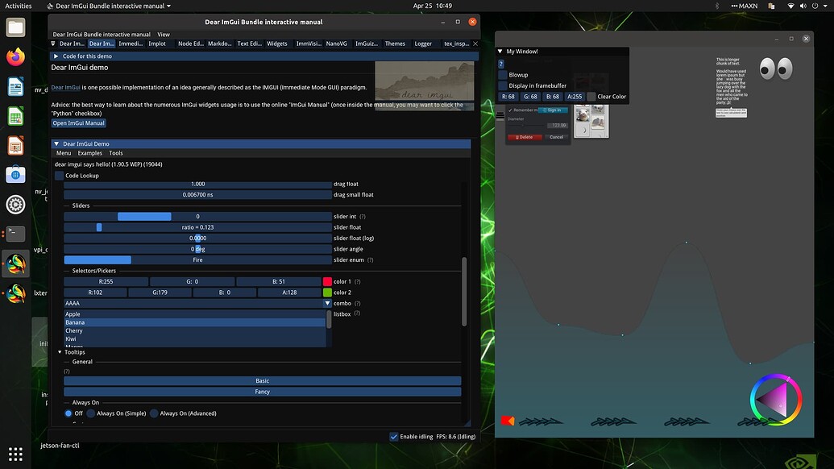Image resolution: width=834 pixels, height=469 pixels.
Task: Click the slider float track showing ratio = 0.123
Action: tap(198, 227)
